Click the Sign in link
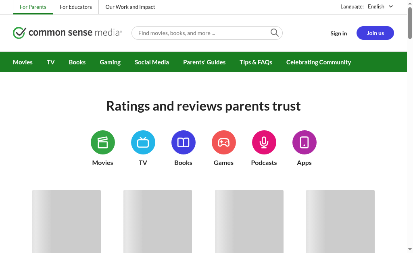 (338, 33)
